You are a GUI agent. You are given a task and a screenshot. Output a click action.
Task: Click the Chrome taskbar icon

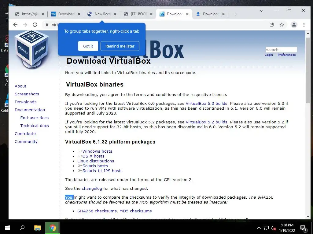[x=53, y=228]
